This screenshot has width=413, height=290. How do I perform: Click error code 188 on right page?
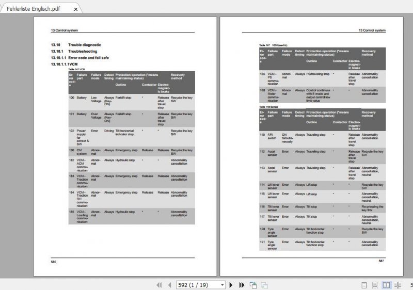(262, 90)
